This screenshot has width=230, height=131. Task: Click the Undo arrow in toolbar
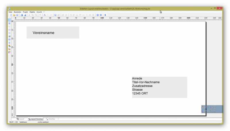point(40,15)
